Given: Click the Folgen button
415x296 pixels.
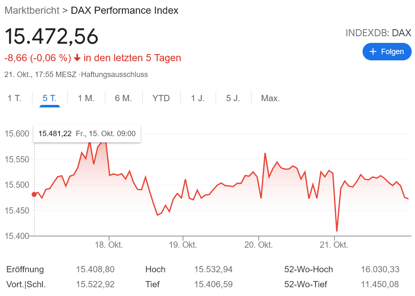Looking at the screenshot, I should coord(387,52).
